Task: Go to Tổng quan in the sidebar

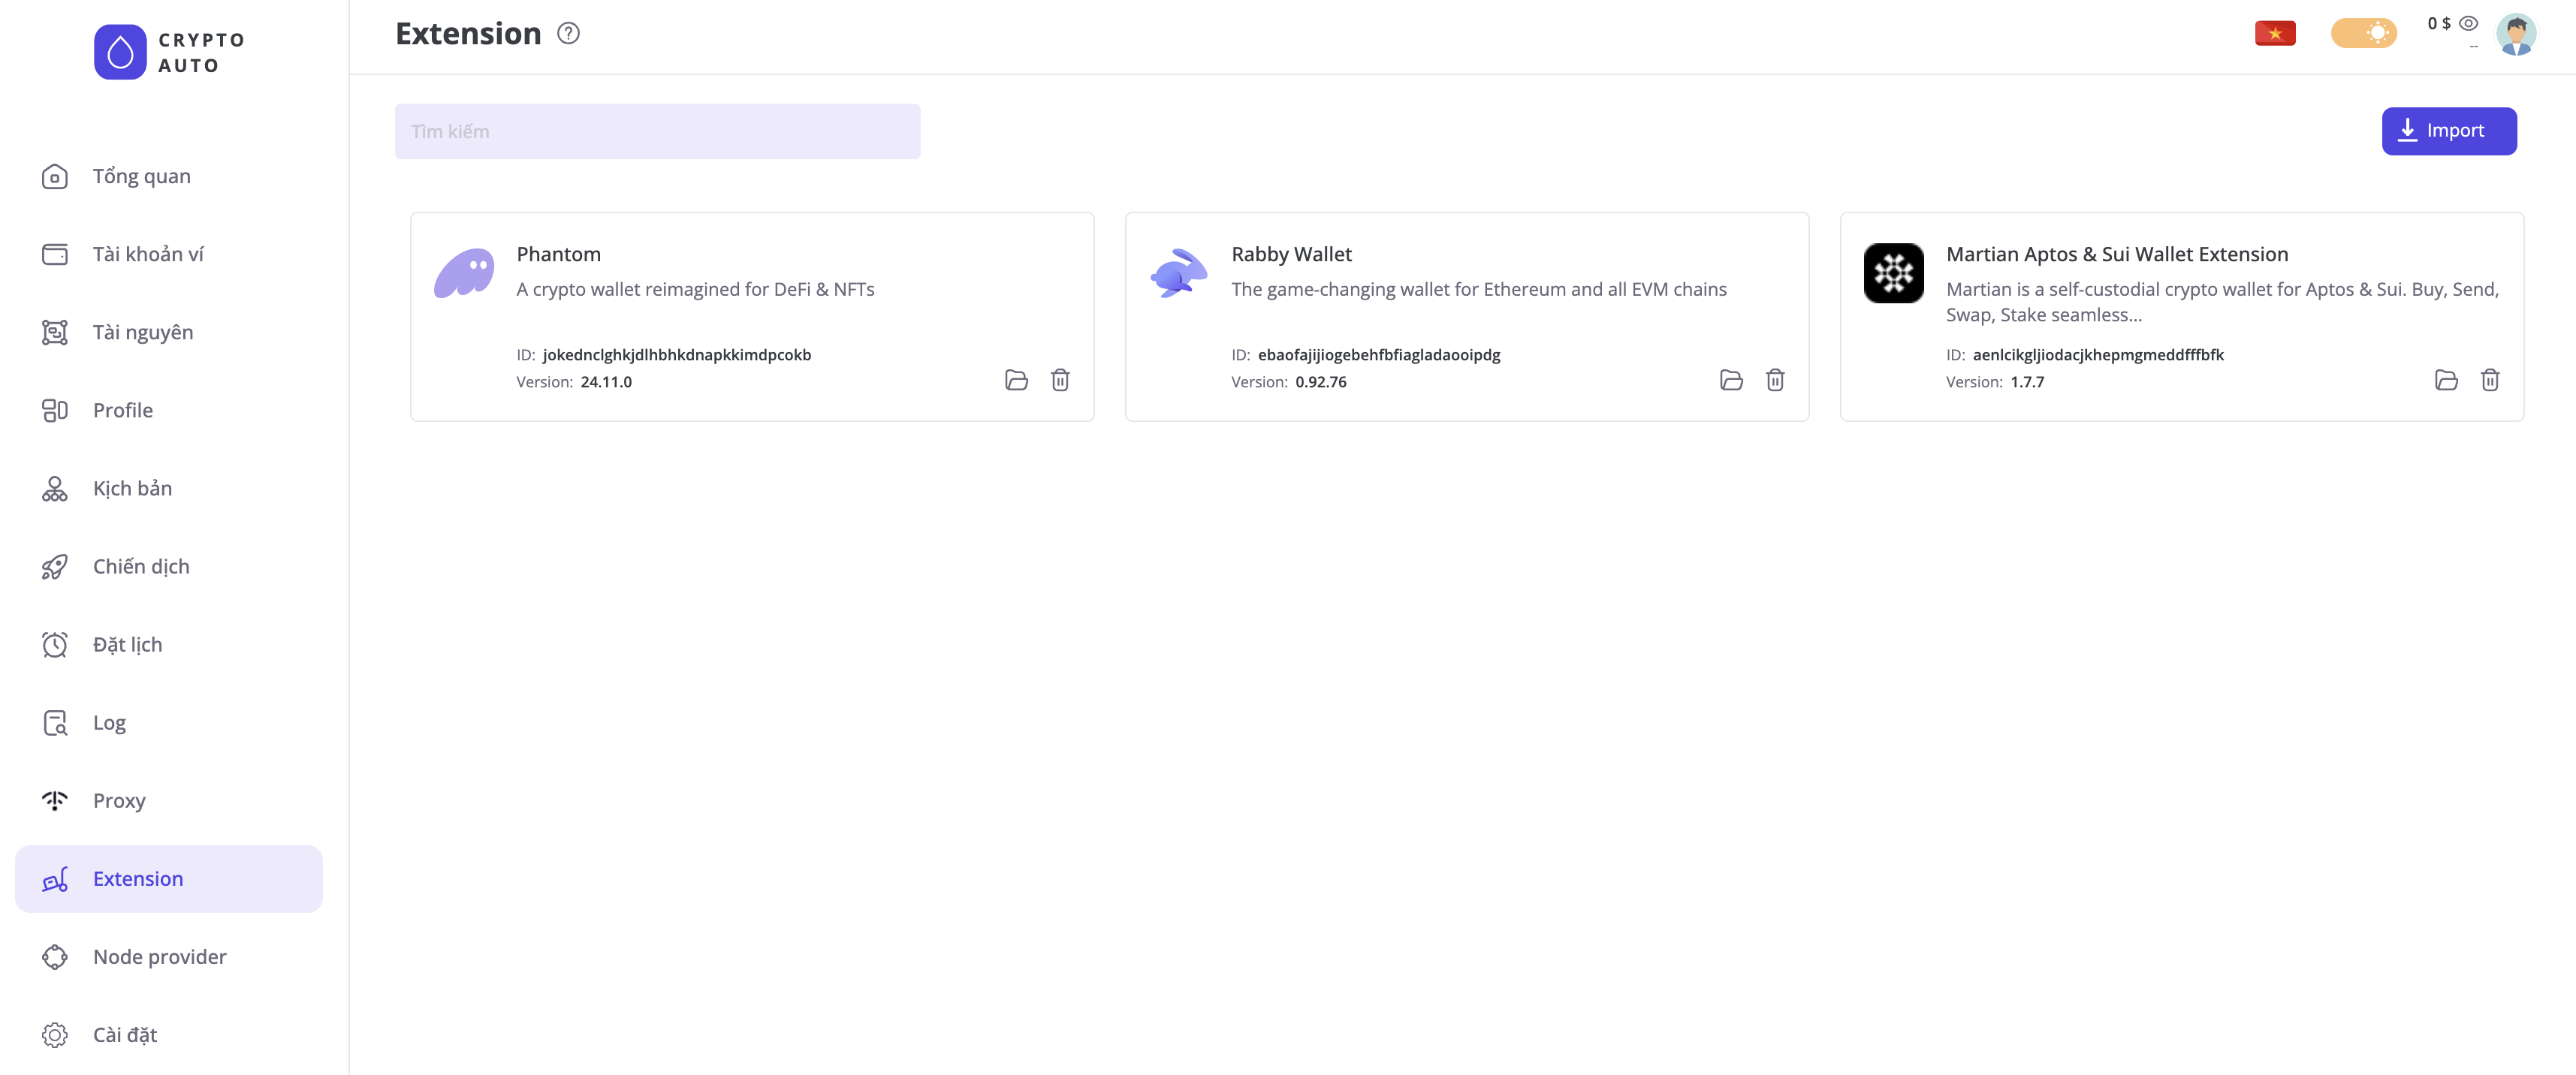Action: 141,176
